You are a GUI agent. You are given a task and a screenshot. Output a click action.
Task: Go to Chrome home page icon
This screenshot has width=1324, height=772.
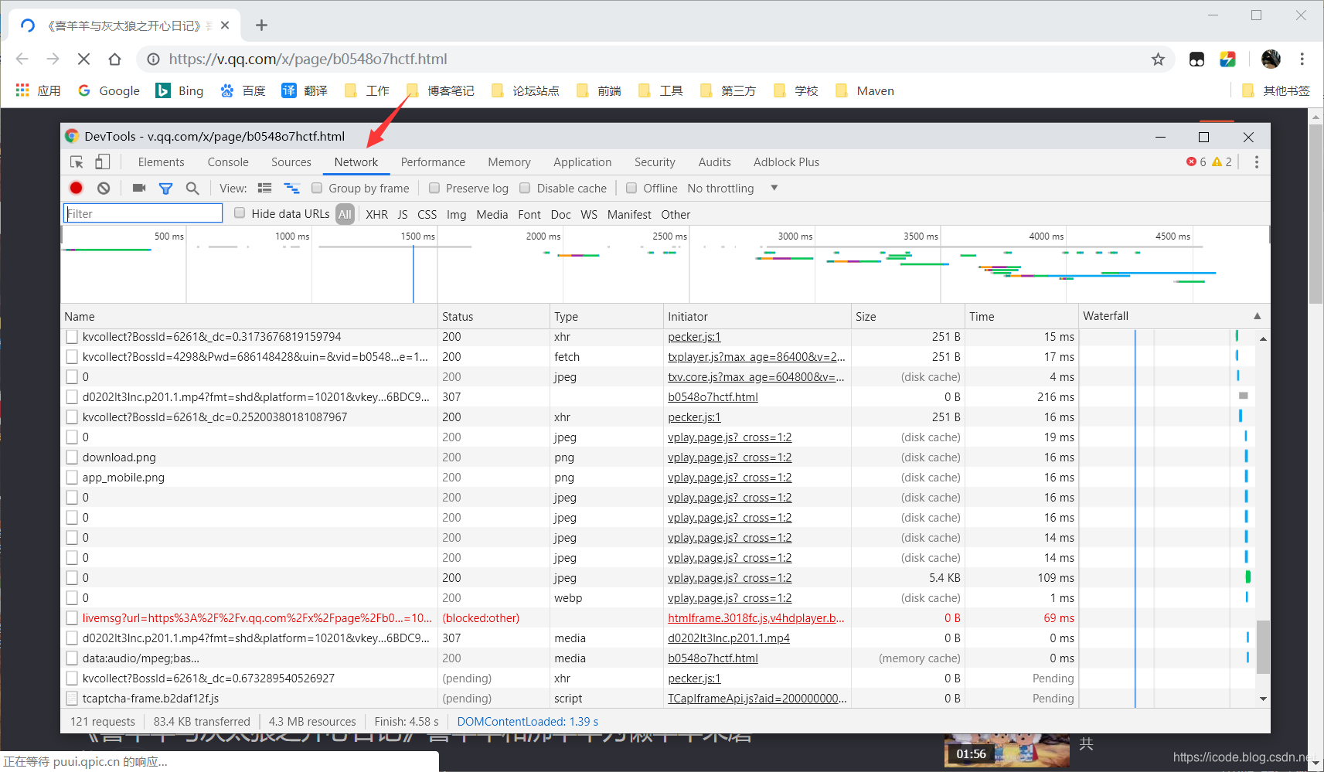[x=114, y=60]
